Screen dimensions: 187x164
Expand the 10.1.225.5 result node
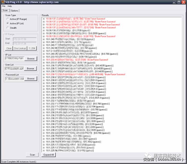tap(44, 150)
